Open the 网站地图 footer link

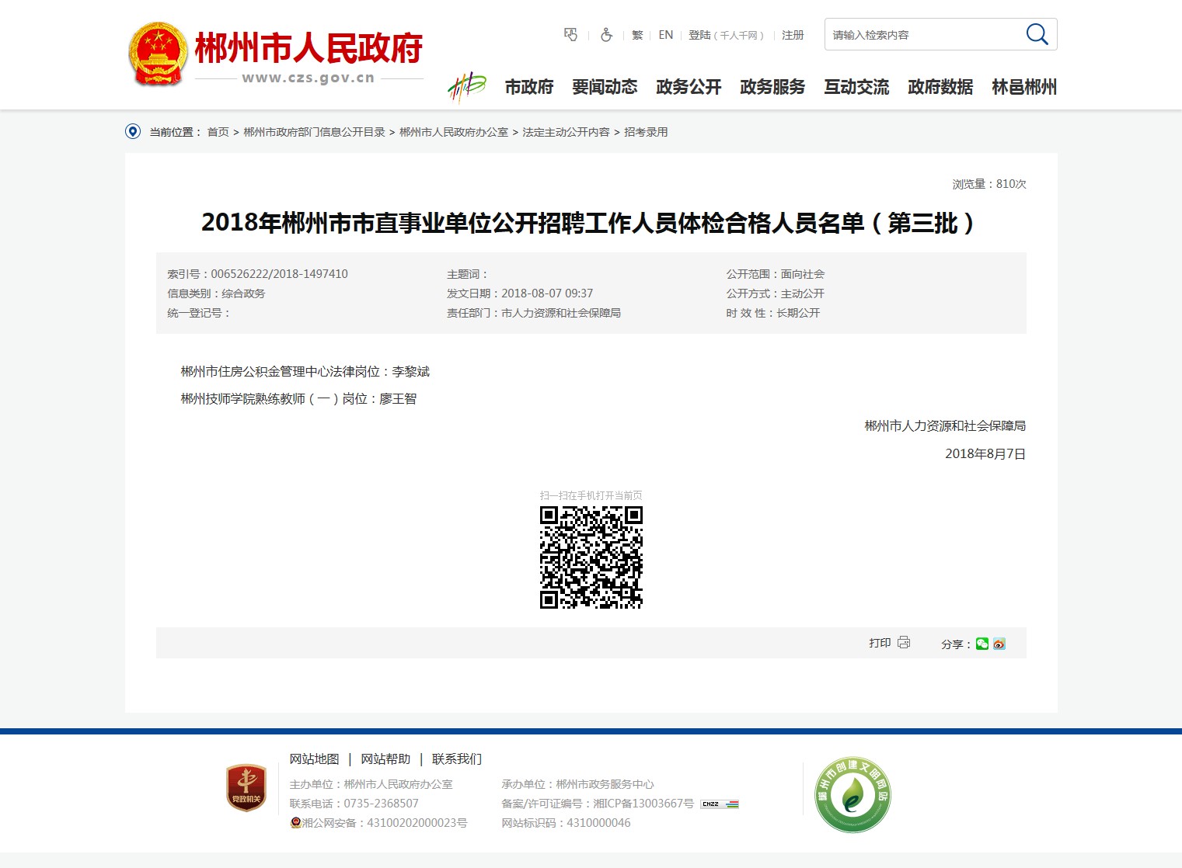coord(314,759)
